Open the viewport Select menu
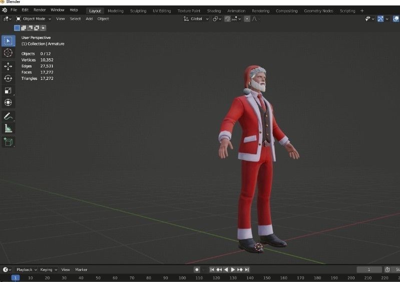The width and height of the screenshot is (400, 282). pos(75,19)
